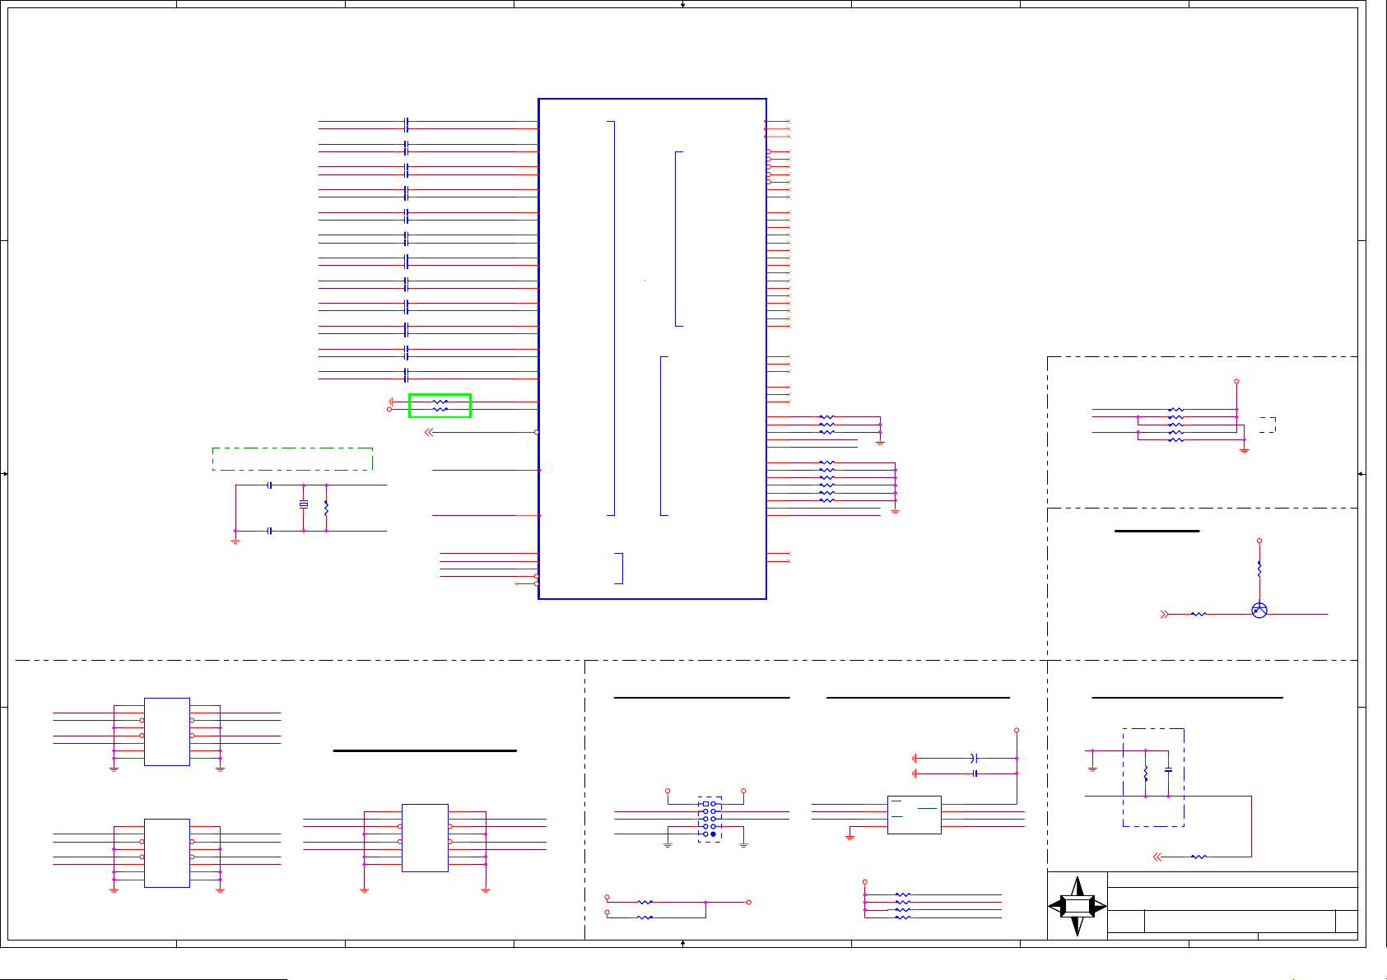Image resolution: width=1387 pixels, height=980 pixels.
Task: Select the filled pin of the header connector
Action: point(714,834)
